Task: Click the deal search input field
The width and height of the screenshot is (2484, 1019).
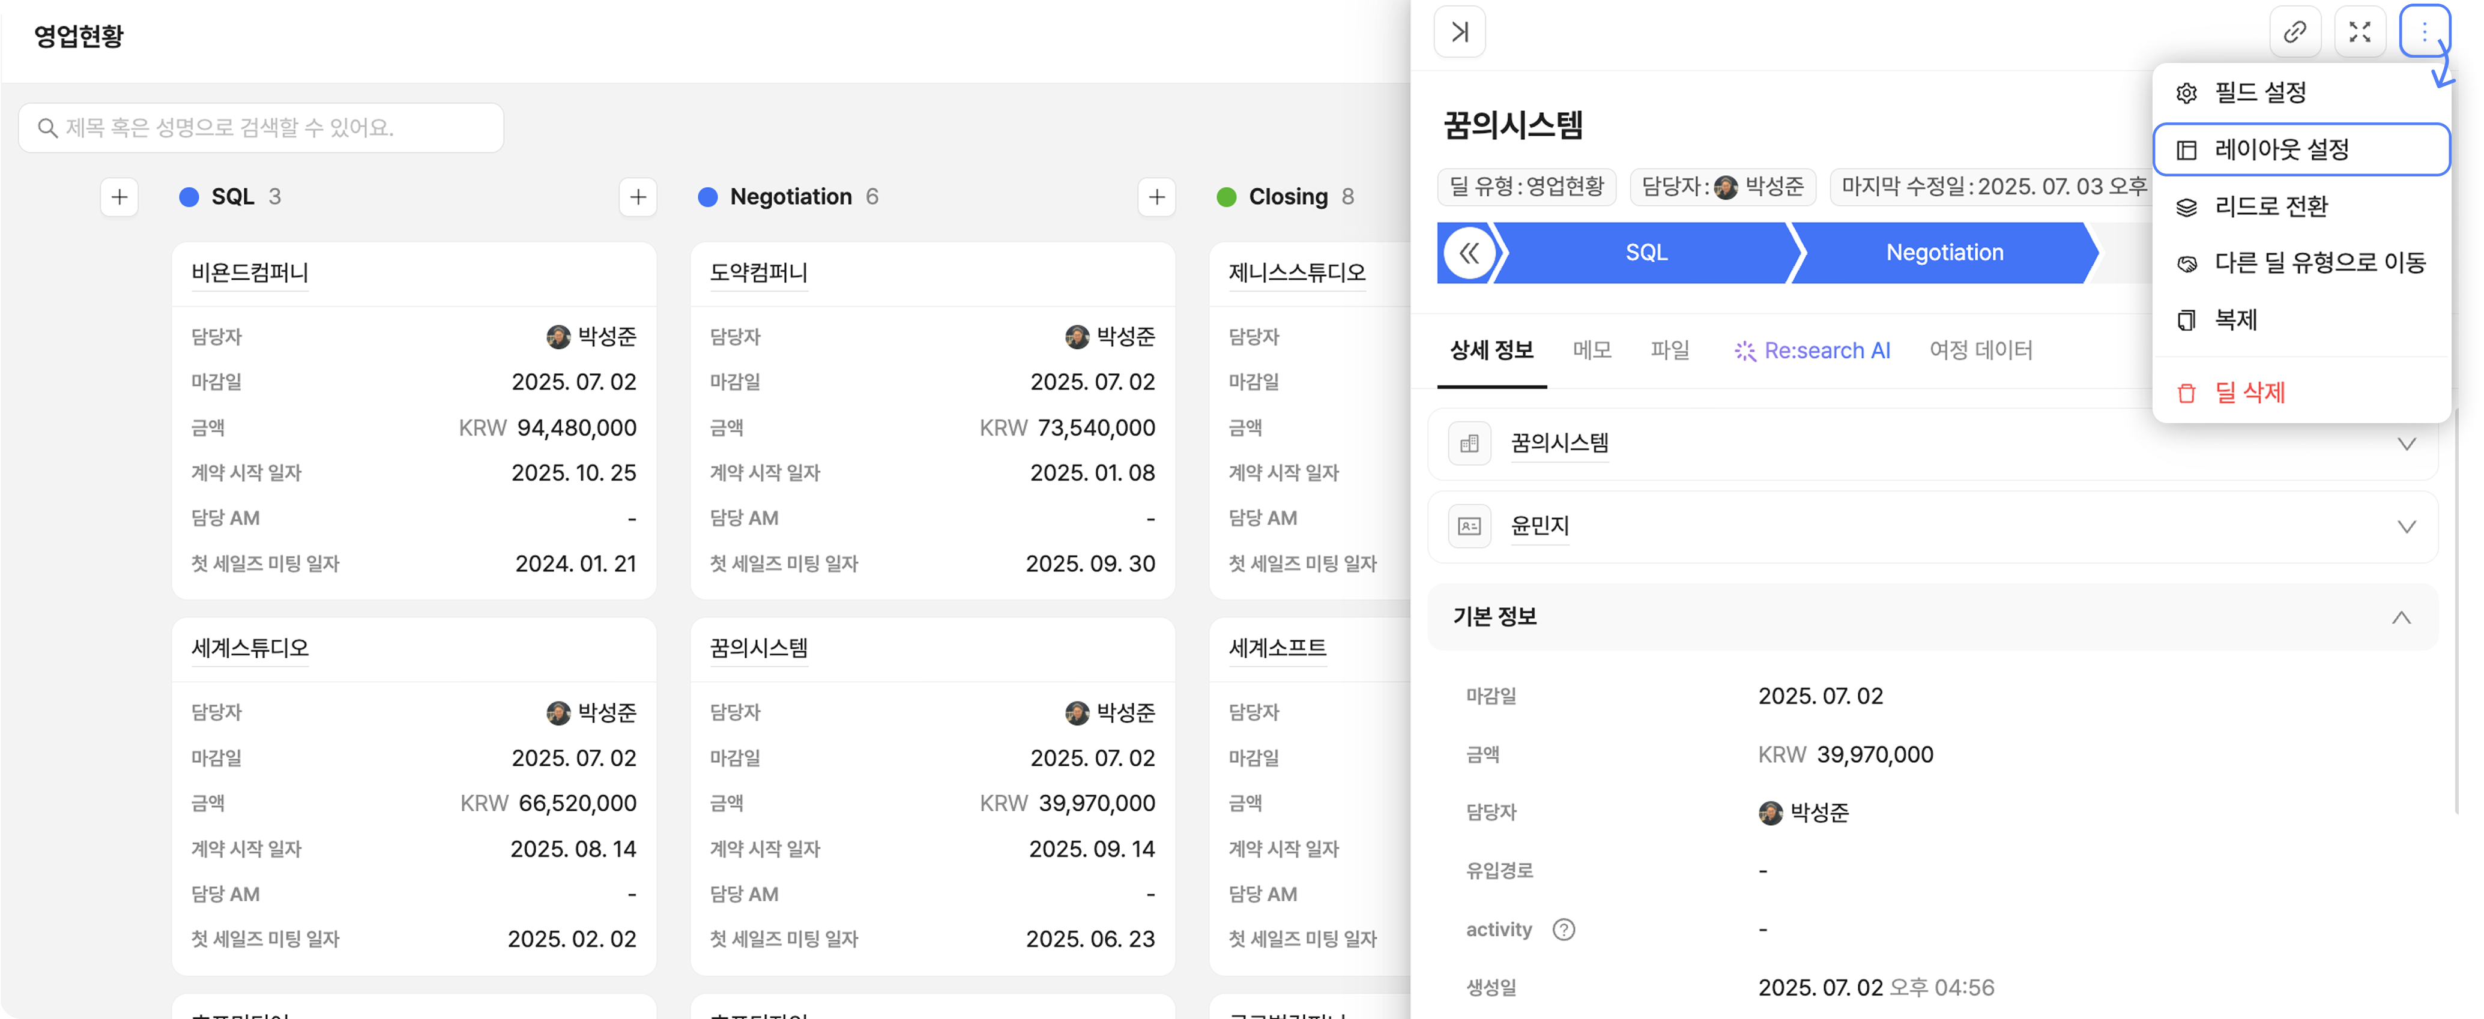Action: coord(261,127)
